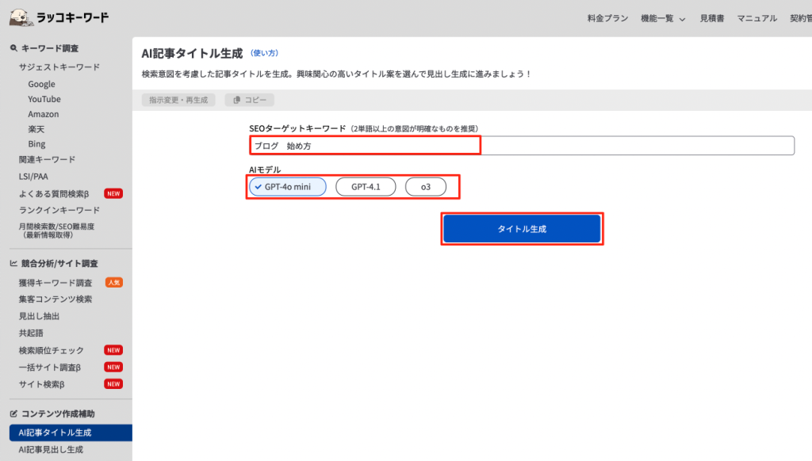812x461 pixels.
Task: Click the NEW badge beside よくある質問検索β
Action: click(x=113, y=193)
